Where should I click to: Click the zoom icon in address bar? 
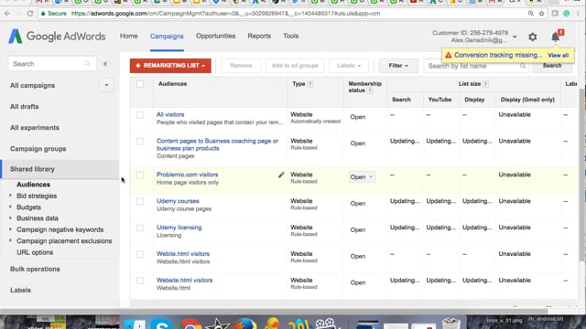point(531,14)
